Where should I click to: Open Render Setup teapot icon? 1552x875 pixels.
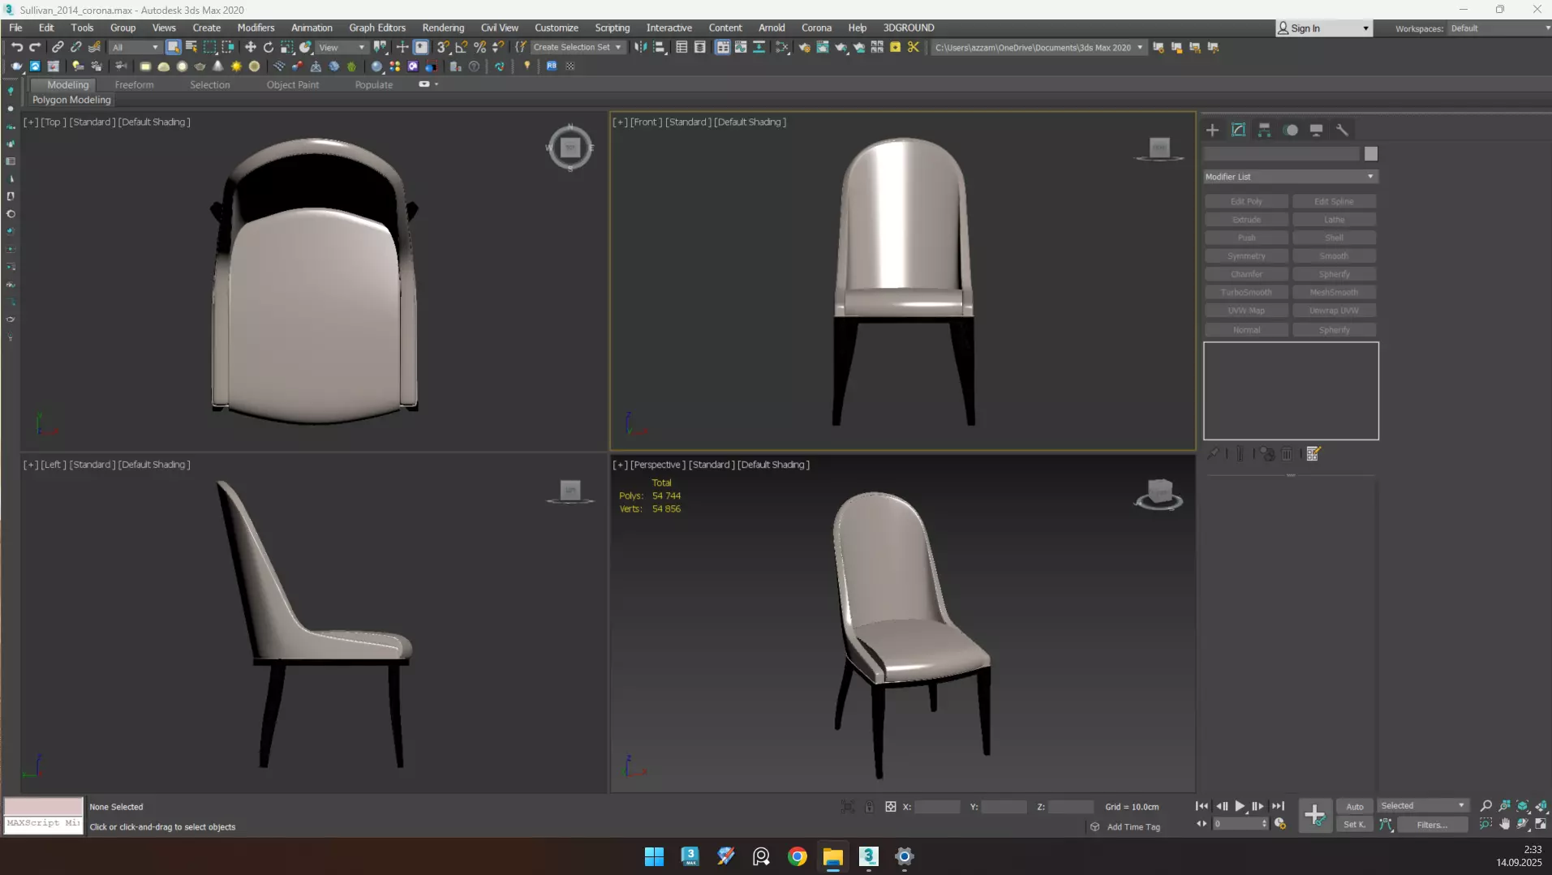click(804, 47)
